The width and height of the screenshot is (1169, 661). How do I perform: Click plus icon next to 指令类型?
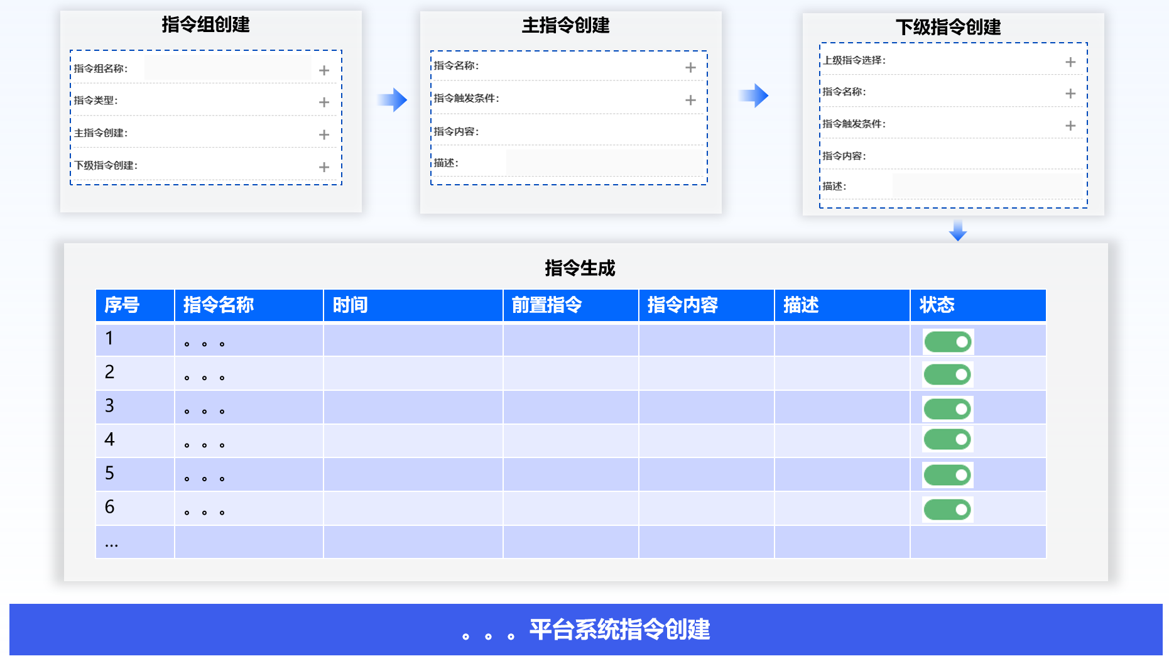click(324, 102)
